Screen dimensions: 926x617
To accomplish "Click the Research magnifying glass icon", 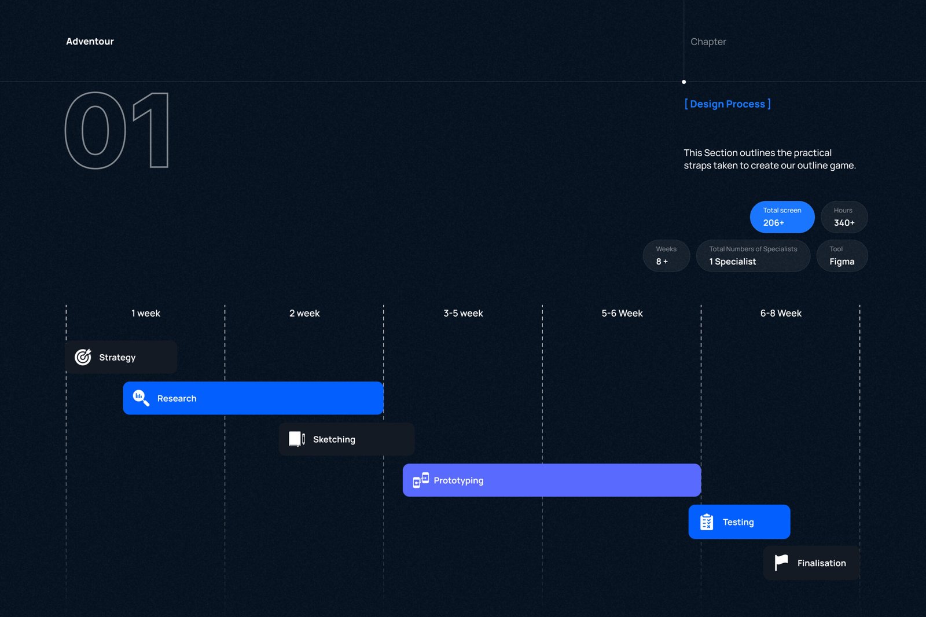I will pyautogui.click(x=141, y=398).
